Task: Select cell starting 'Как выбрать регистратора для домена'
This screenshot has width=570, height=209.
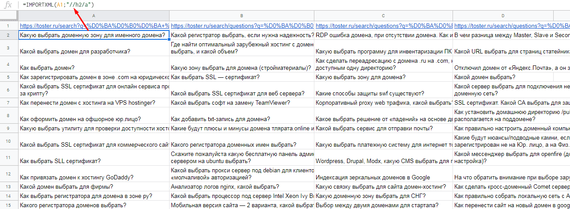Action: (x=94, y=196)
